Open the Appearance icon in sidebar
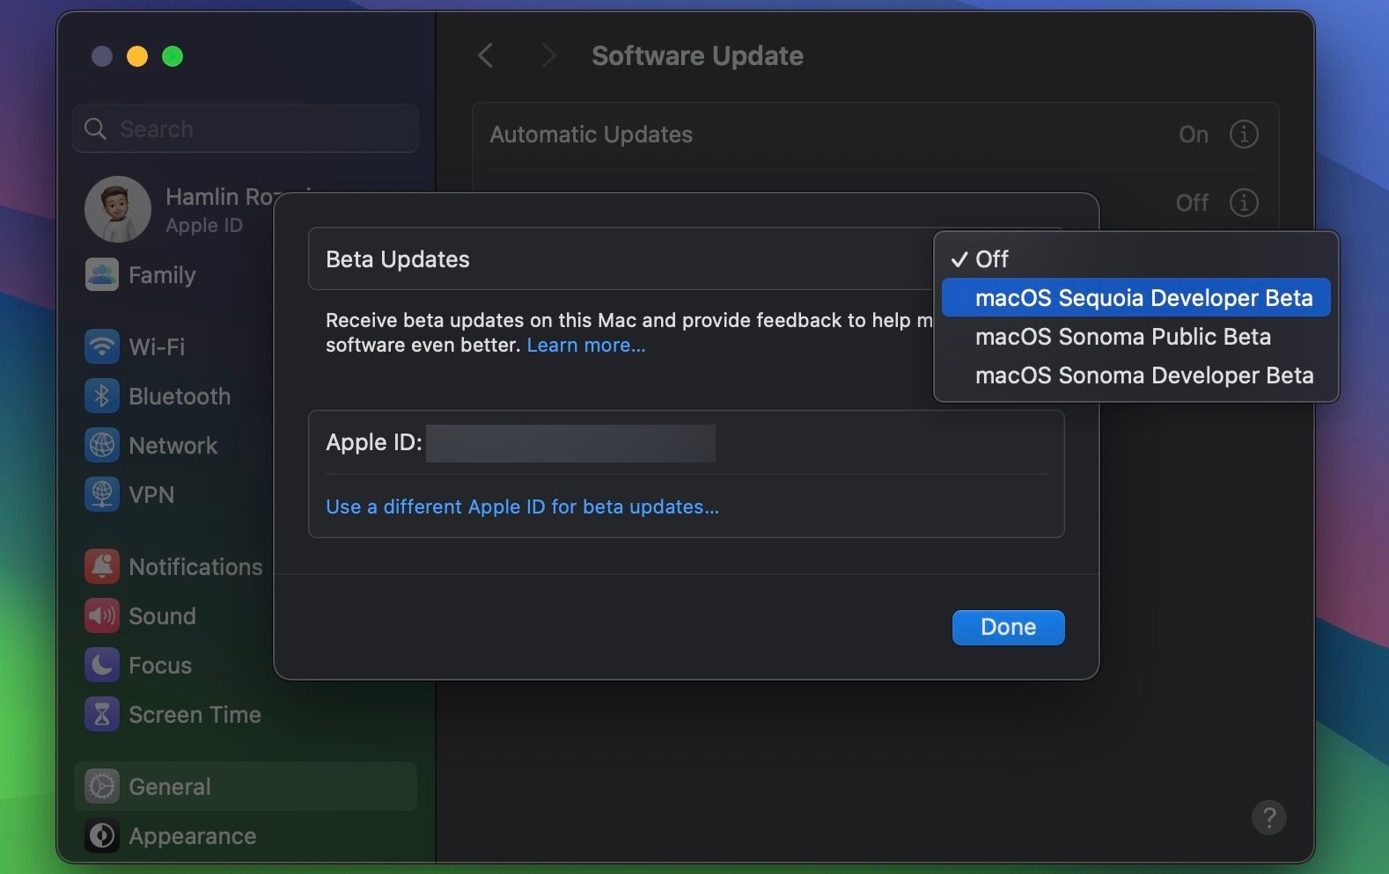The image size is (1389, 874). [x=102, y=835]
